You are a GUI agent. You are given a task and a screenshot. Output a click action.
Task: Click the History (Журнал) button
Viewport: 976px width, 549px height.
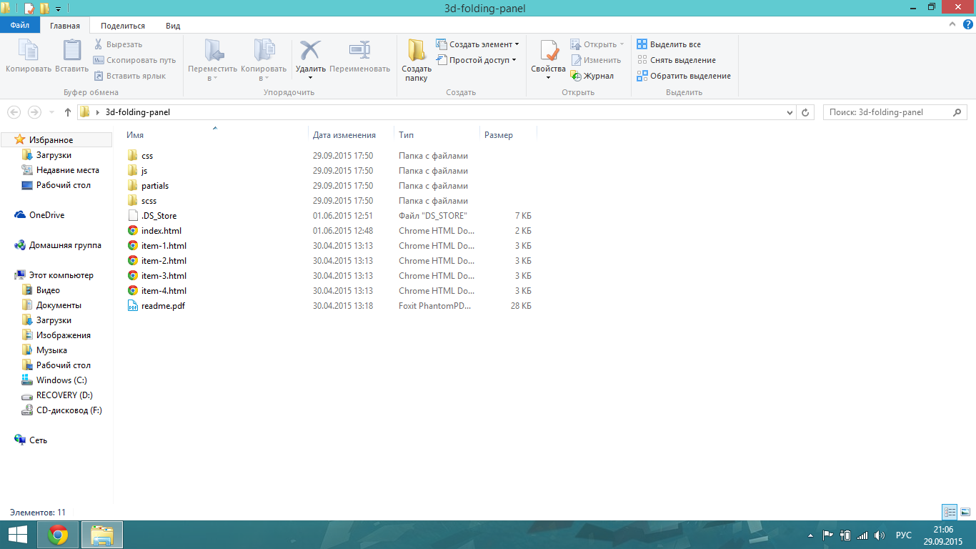[592, 76]
